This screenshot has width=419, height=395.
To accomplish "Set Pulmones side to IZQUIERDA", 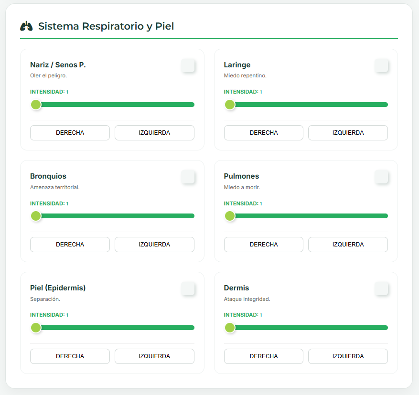I will (348, 245).
